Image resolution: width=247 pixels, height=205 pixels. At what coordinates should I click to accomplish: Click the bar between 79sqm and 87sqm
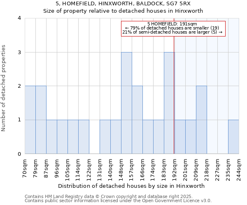(x=41, y=120)
